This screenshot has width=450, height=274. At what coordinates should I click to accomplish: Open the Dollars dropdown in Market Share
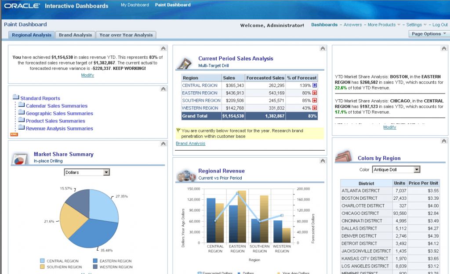click(106, 172)
